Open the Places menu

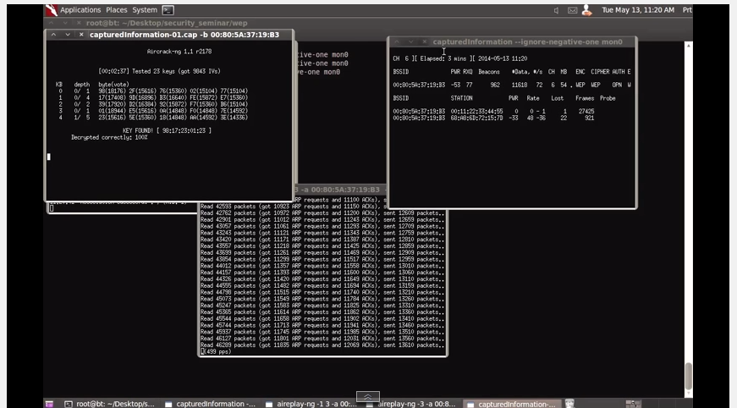coord(117,10)
